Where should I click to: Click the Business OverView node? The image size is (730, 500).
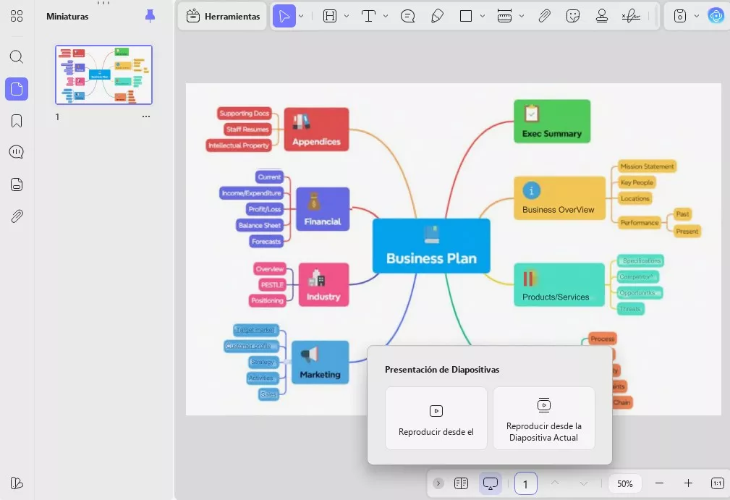pos(559,198)
